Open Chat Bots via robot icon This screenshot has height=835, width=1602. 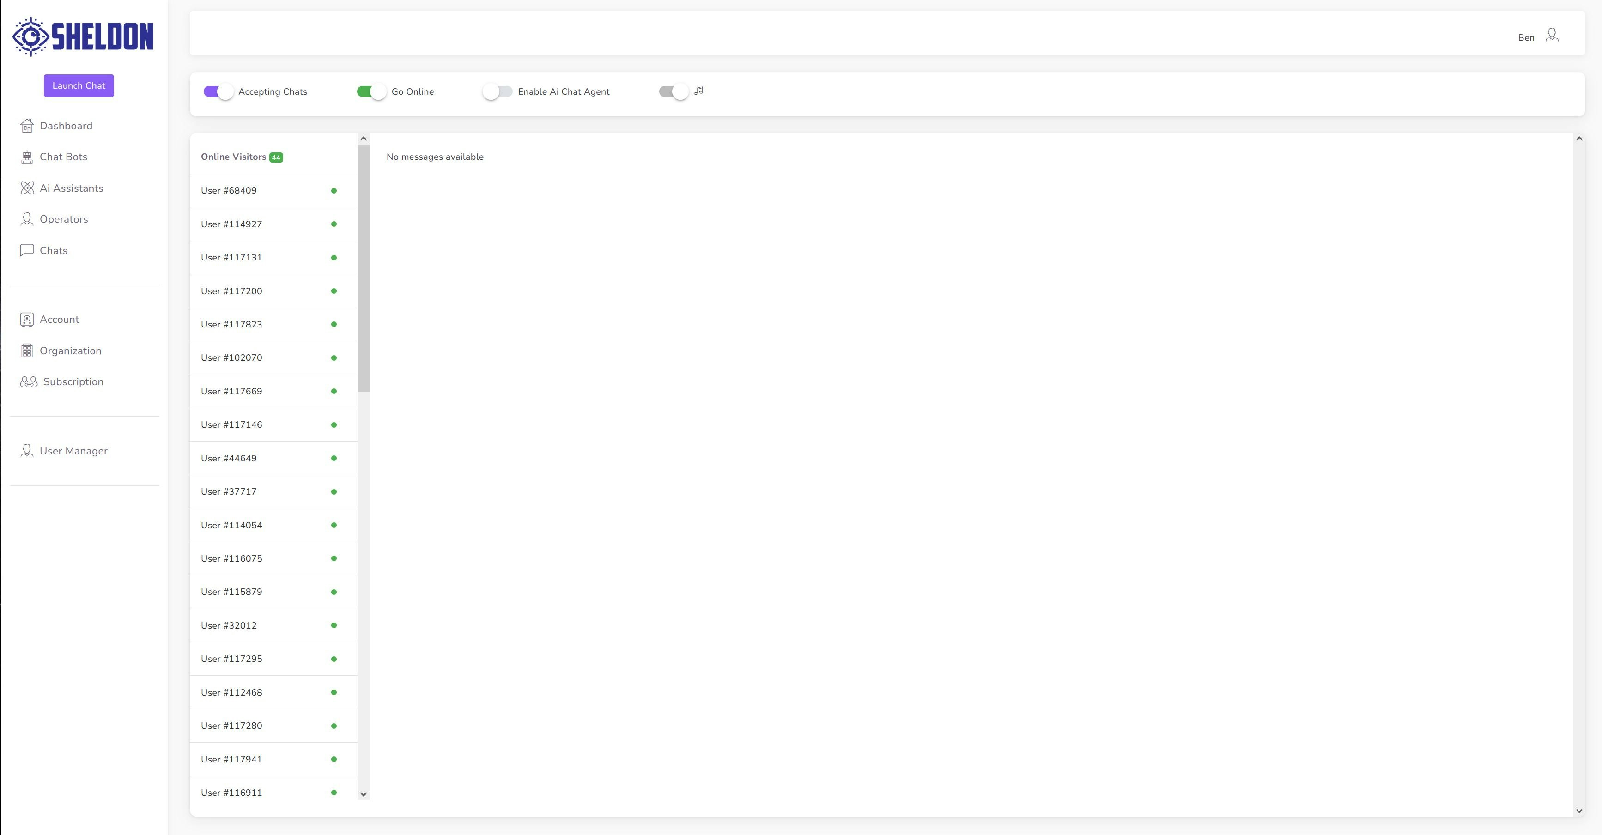tap(27, 157)
